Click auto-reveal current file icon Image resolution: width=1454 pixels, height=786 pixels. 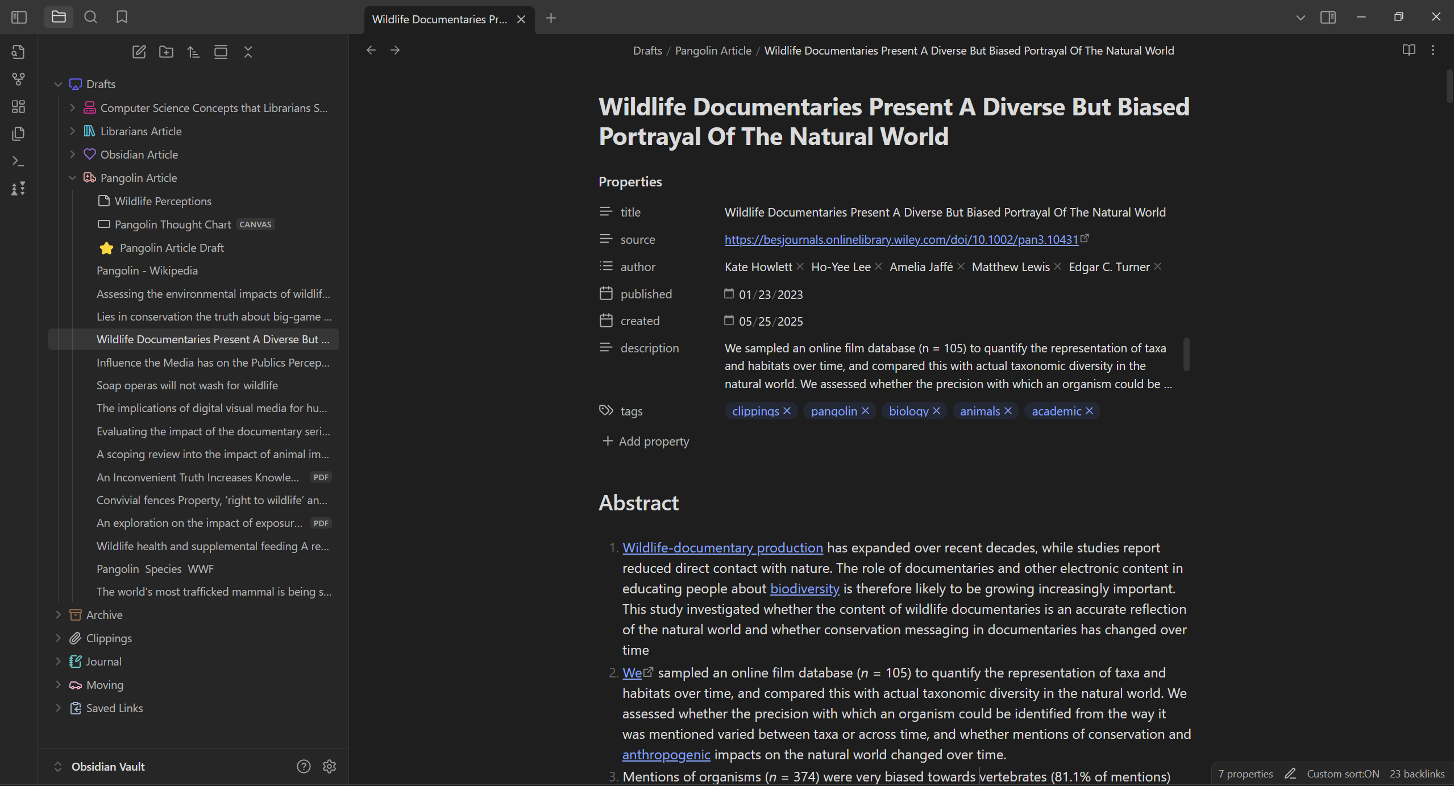coord(221,52)
